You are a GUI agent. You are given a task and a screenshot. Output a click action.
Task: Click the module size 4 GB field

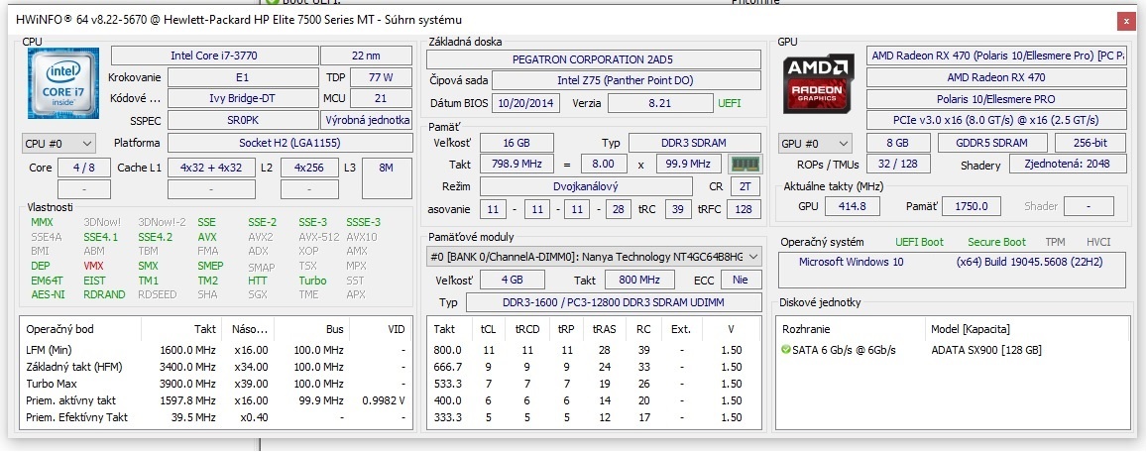click(513, 280)
